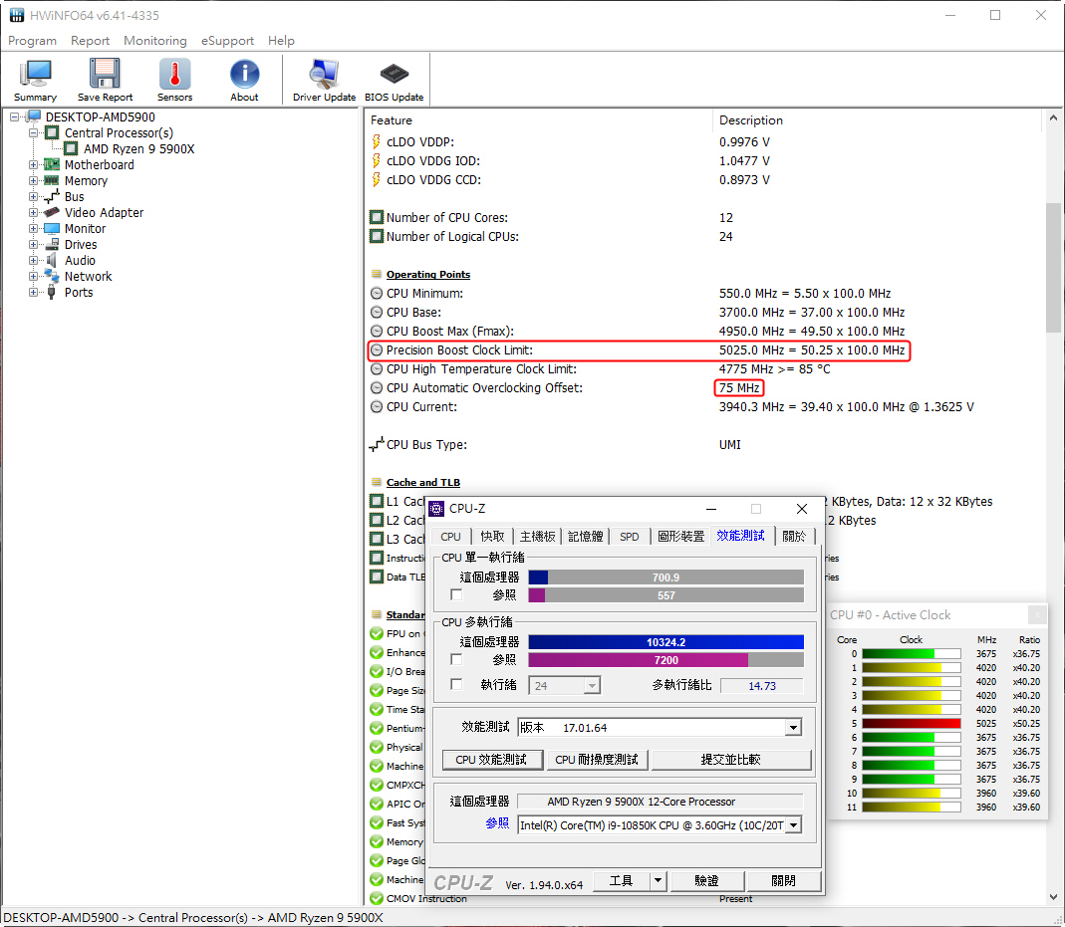1065x927 pixels.
Task: Launch Driver Update from the toolbar
Action: (x=324, y=74)
